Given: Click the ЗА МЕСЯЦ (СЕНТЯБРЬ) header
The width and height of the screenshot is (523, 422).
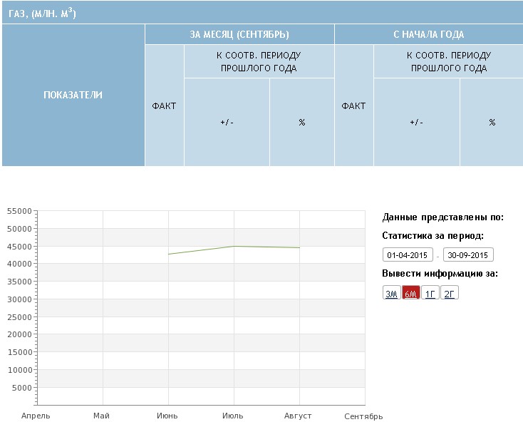Looking at the screenshot, I should (239, 34).
